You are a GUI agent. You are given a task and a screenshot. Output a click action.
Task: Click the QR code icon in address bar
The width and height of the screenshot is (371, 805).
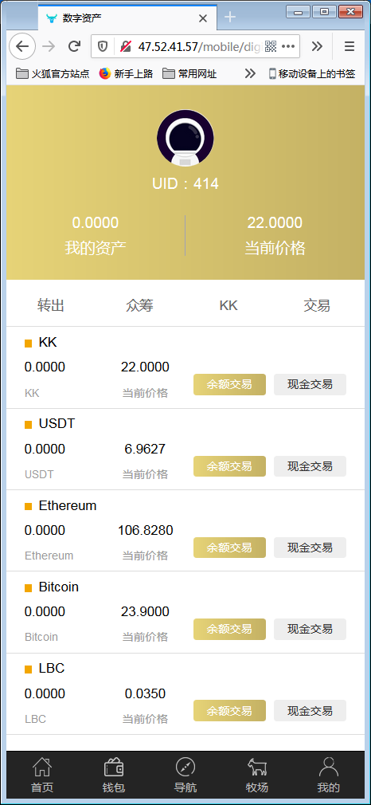click(x=271, y=47)
